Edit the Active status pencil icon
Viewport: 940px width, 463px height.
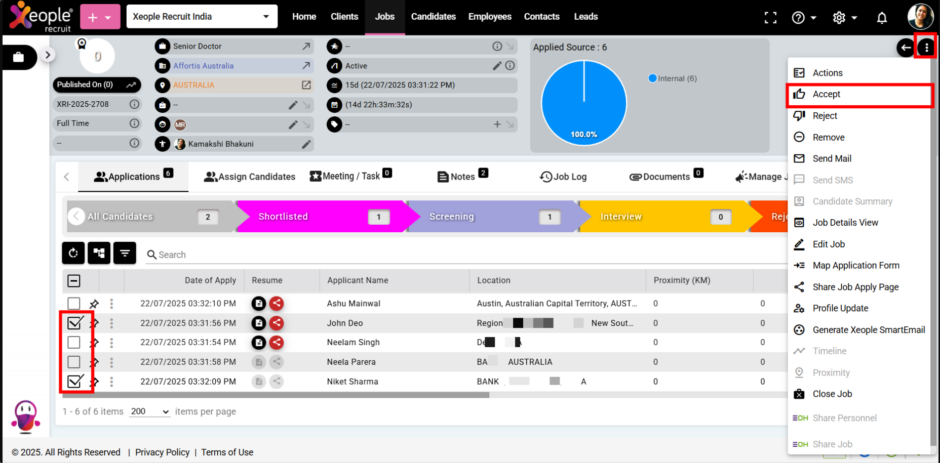pyautogui.click(x=497, y=65)
